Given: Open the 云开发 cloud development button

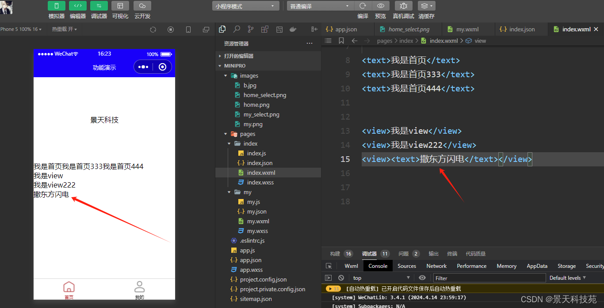Looking at the screenshot, I should (x=142, y=6).
